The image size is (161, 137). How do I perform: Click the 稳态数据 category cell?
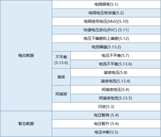point(26,55)
